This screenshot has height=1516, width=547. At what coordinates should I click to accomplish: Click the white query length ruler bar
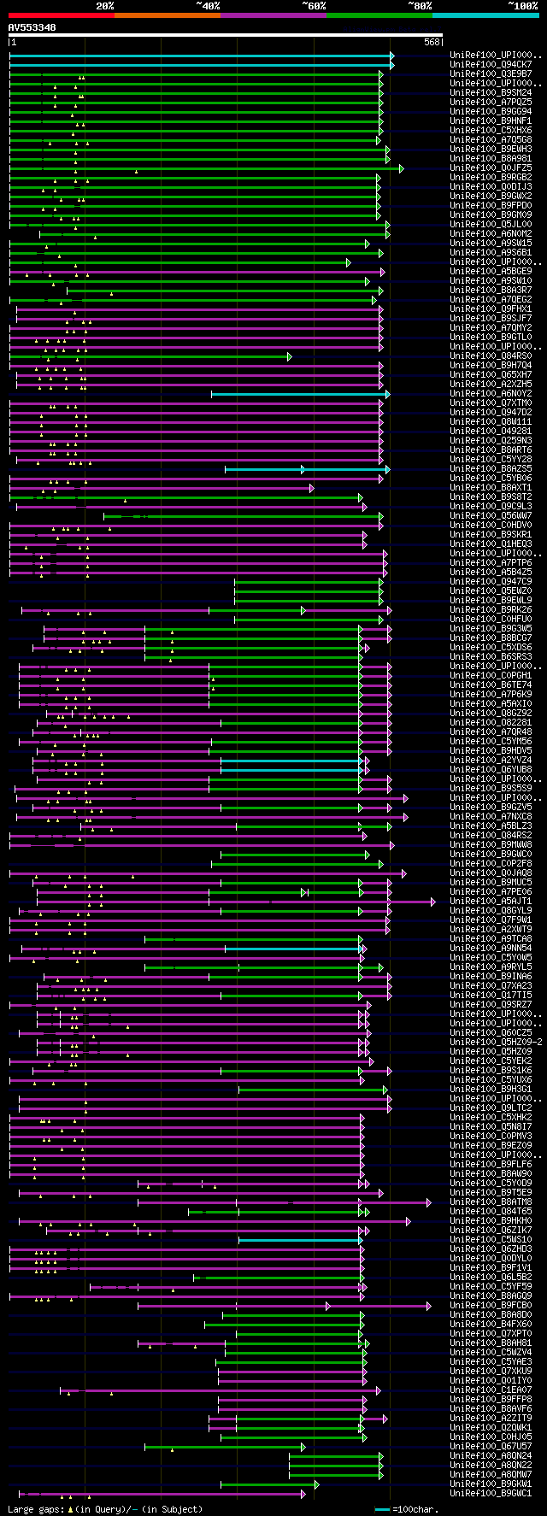point(226,35)
